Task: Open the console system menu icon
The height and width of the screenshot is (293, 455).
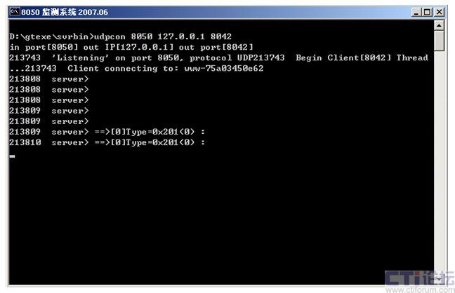Action: tap(13, 12)
